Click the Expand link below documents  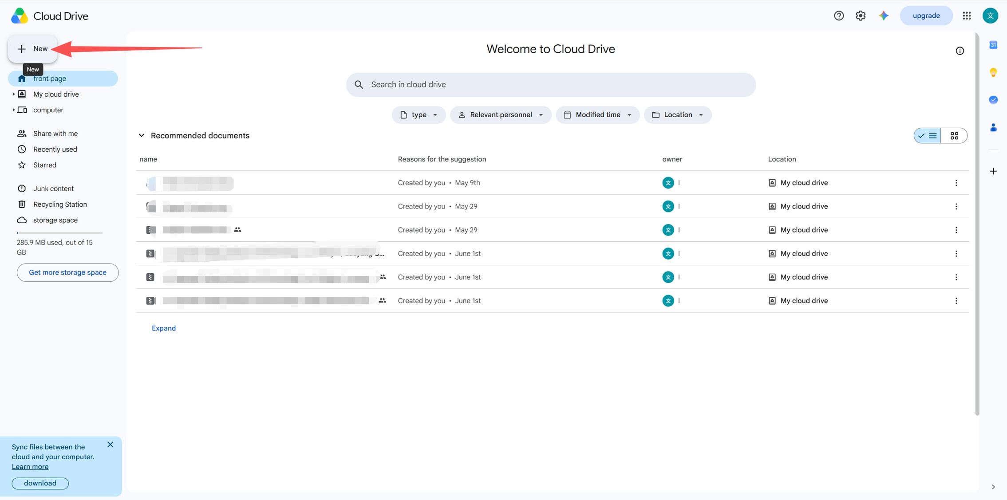(x=164, y=328)
